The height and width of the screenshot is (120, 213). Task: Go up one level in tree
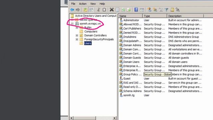pyautogui.click(x=85, y=10)
